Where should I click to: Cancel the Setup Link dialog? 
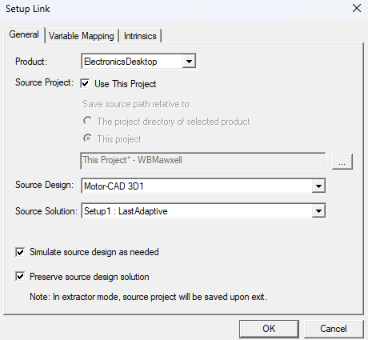334,329
